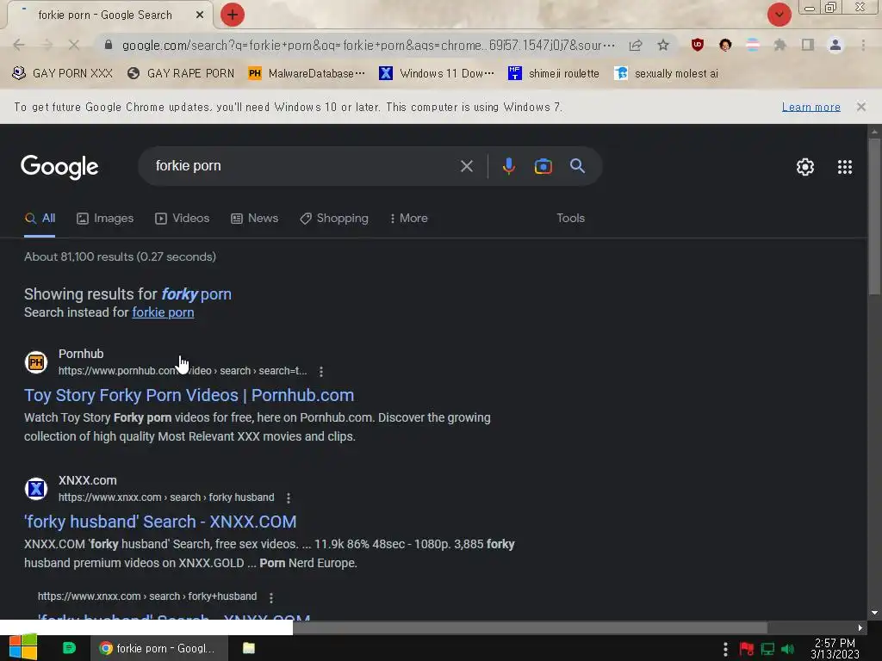Open the Chrome profile avatar button
This screenshot has width=882, height=661.
click(835, 45)
